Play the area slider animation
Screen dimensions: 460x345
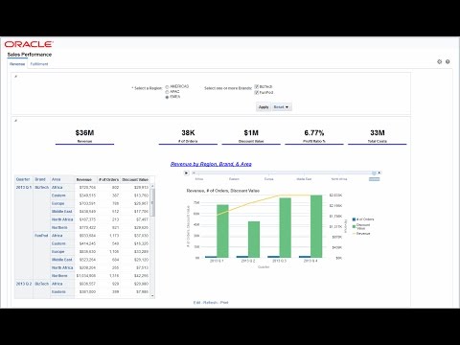coord(186,172)
